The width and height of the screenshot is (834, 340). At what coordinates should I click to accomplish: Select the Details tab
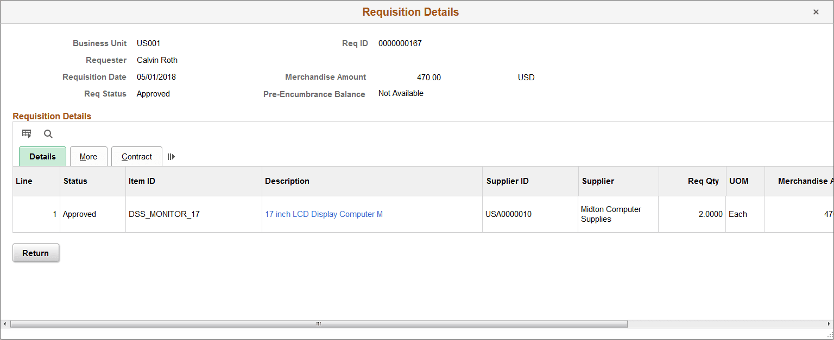(x=42, y=156)
